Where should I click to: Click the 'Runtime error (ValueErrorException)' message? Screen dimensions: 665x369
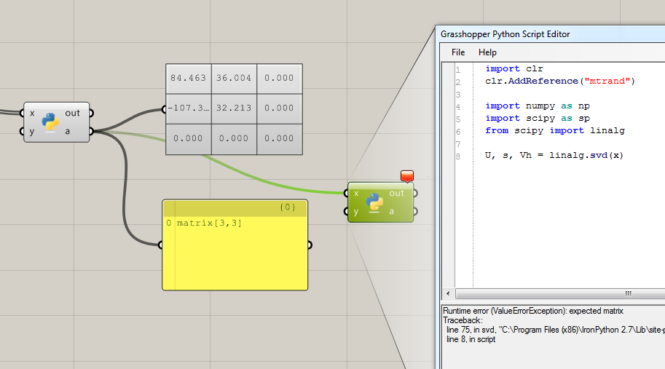click(533, 311)
